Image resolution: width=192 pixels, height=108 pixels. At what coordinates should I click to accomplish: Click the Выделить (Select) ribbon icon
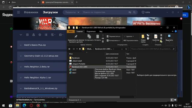[x=169, y=38]
